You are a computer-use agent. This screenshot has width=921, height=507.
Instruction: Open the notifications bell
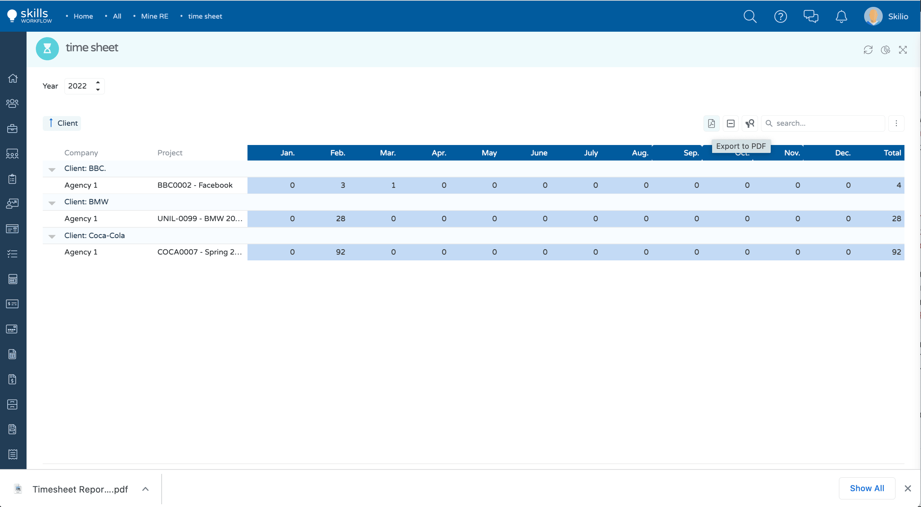tap(841, 17)
